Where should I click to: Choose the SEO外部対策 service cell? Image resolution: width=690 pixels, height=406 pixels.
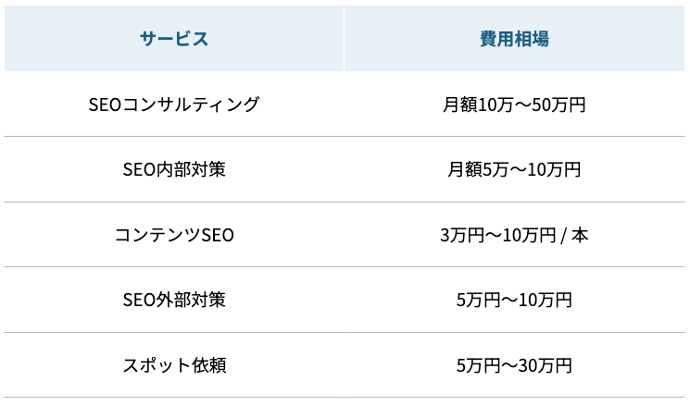point(174,300)
